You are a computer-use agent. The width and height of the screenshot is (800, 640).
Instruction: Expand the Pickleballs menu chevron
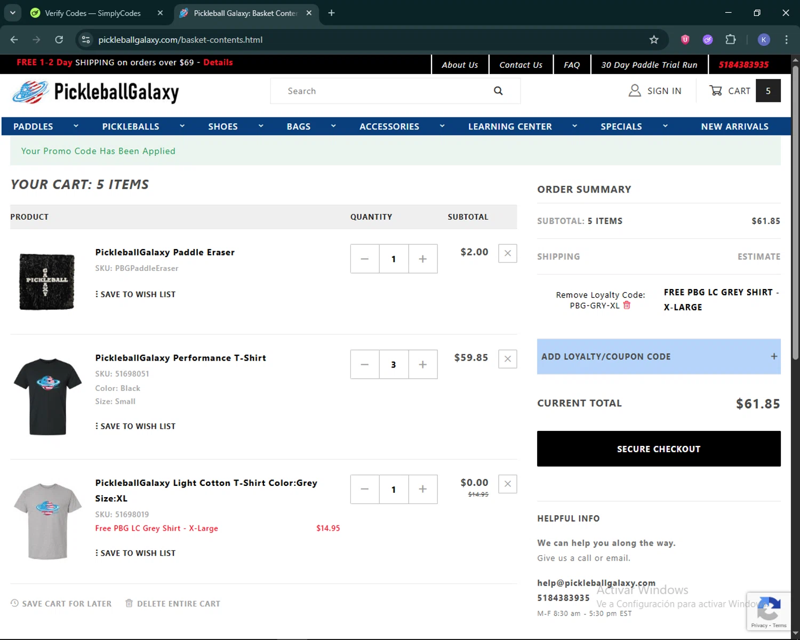(182, 126)
